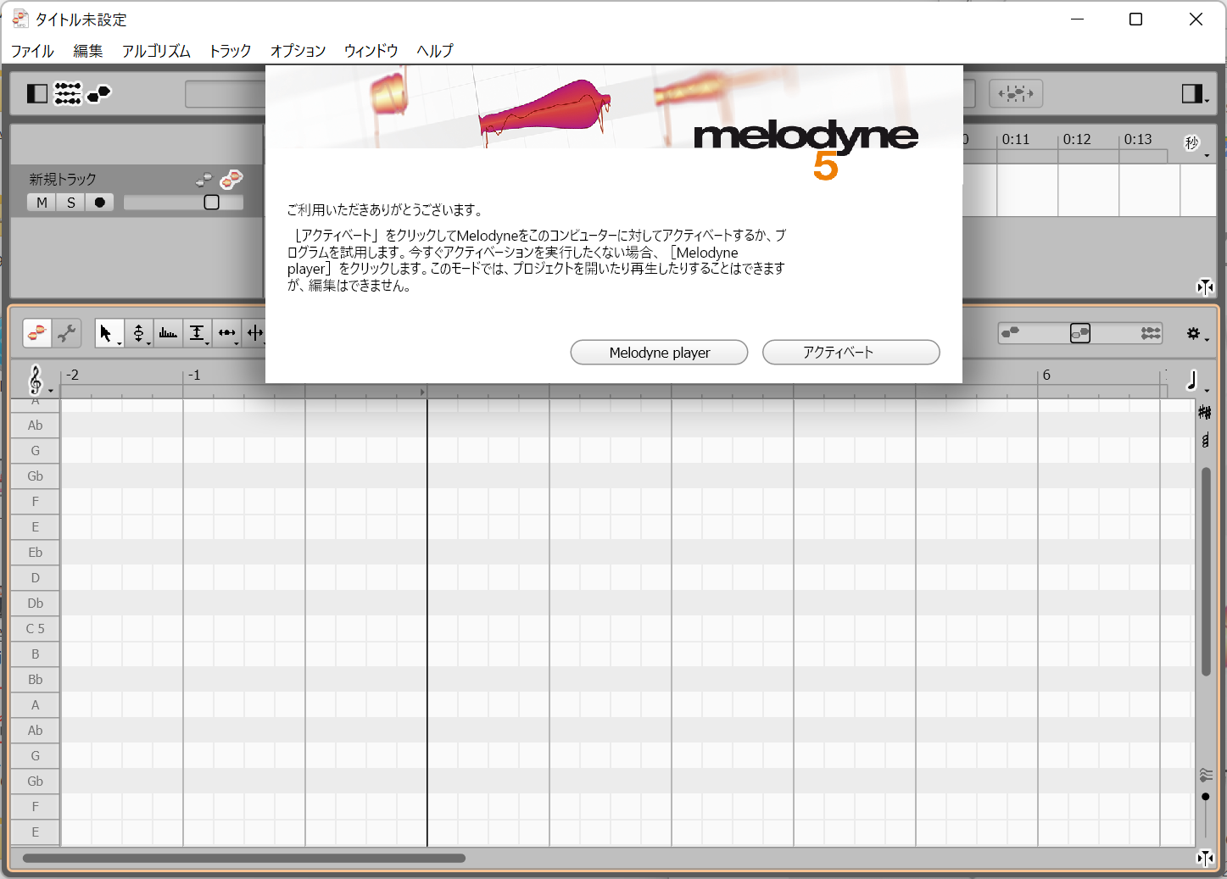
Task: Open the トラック menu
Action: (x=230, y=51)
